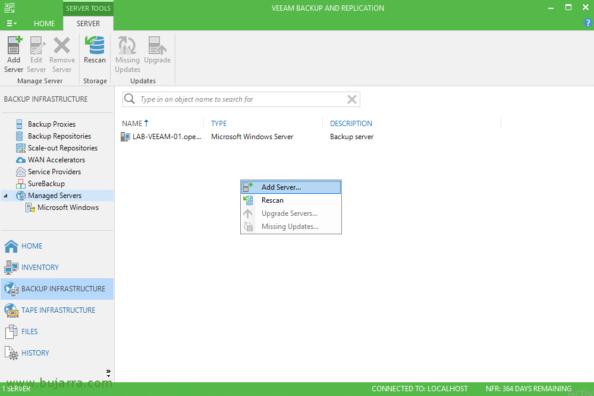Viewport: 594px width, 396px height.
Task: Go to the TAPE INFRASTRUCTURE view
Action: (x=58, y=310)
